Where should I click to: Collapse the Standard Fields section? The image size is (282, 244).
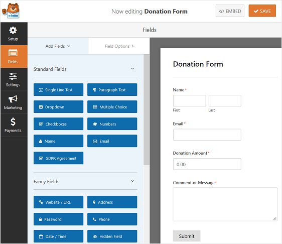(x=132, y=69)
